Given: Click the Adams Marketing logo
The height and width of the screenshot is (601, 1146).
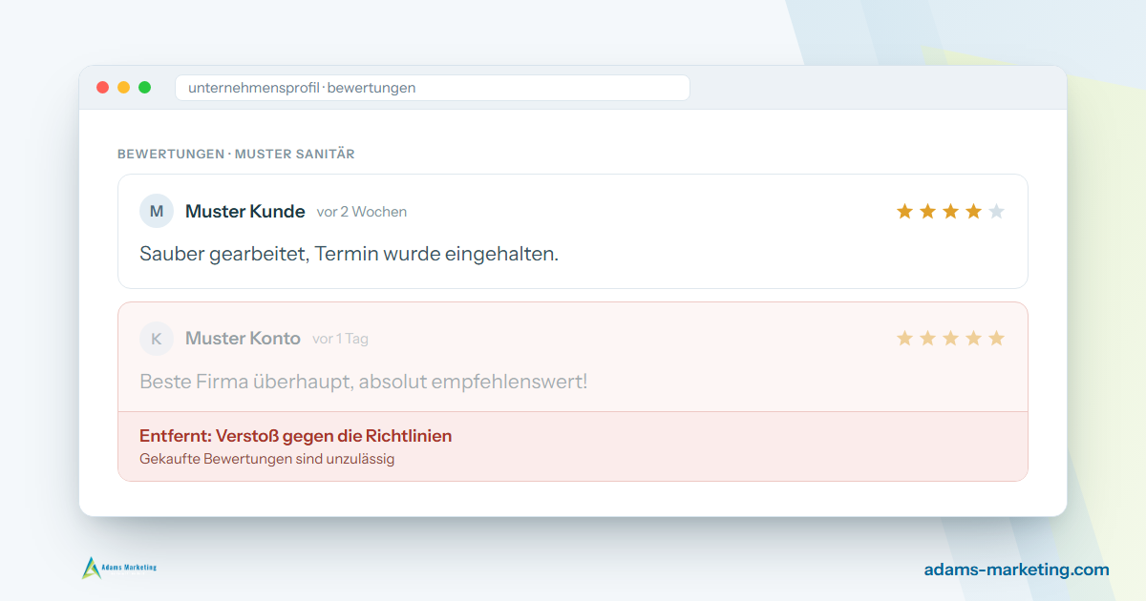Looking at the screenshot, I should (119, 568).
